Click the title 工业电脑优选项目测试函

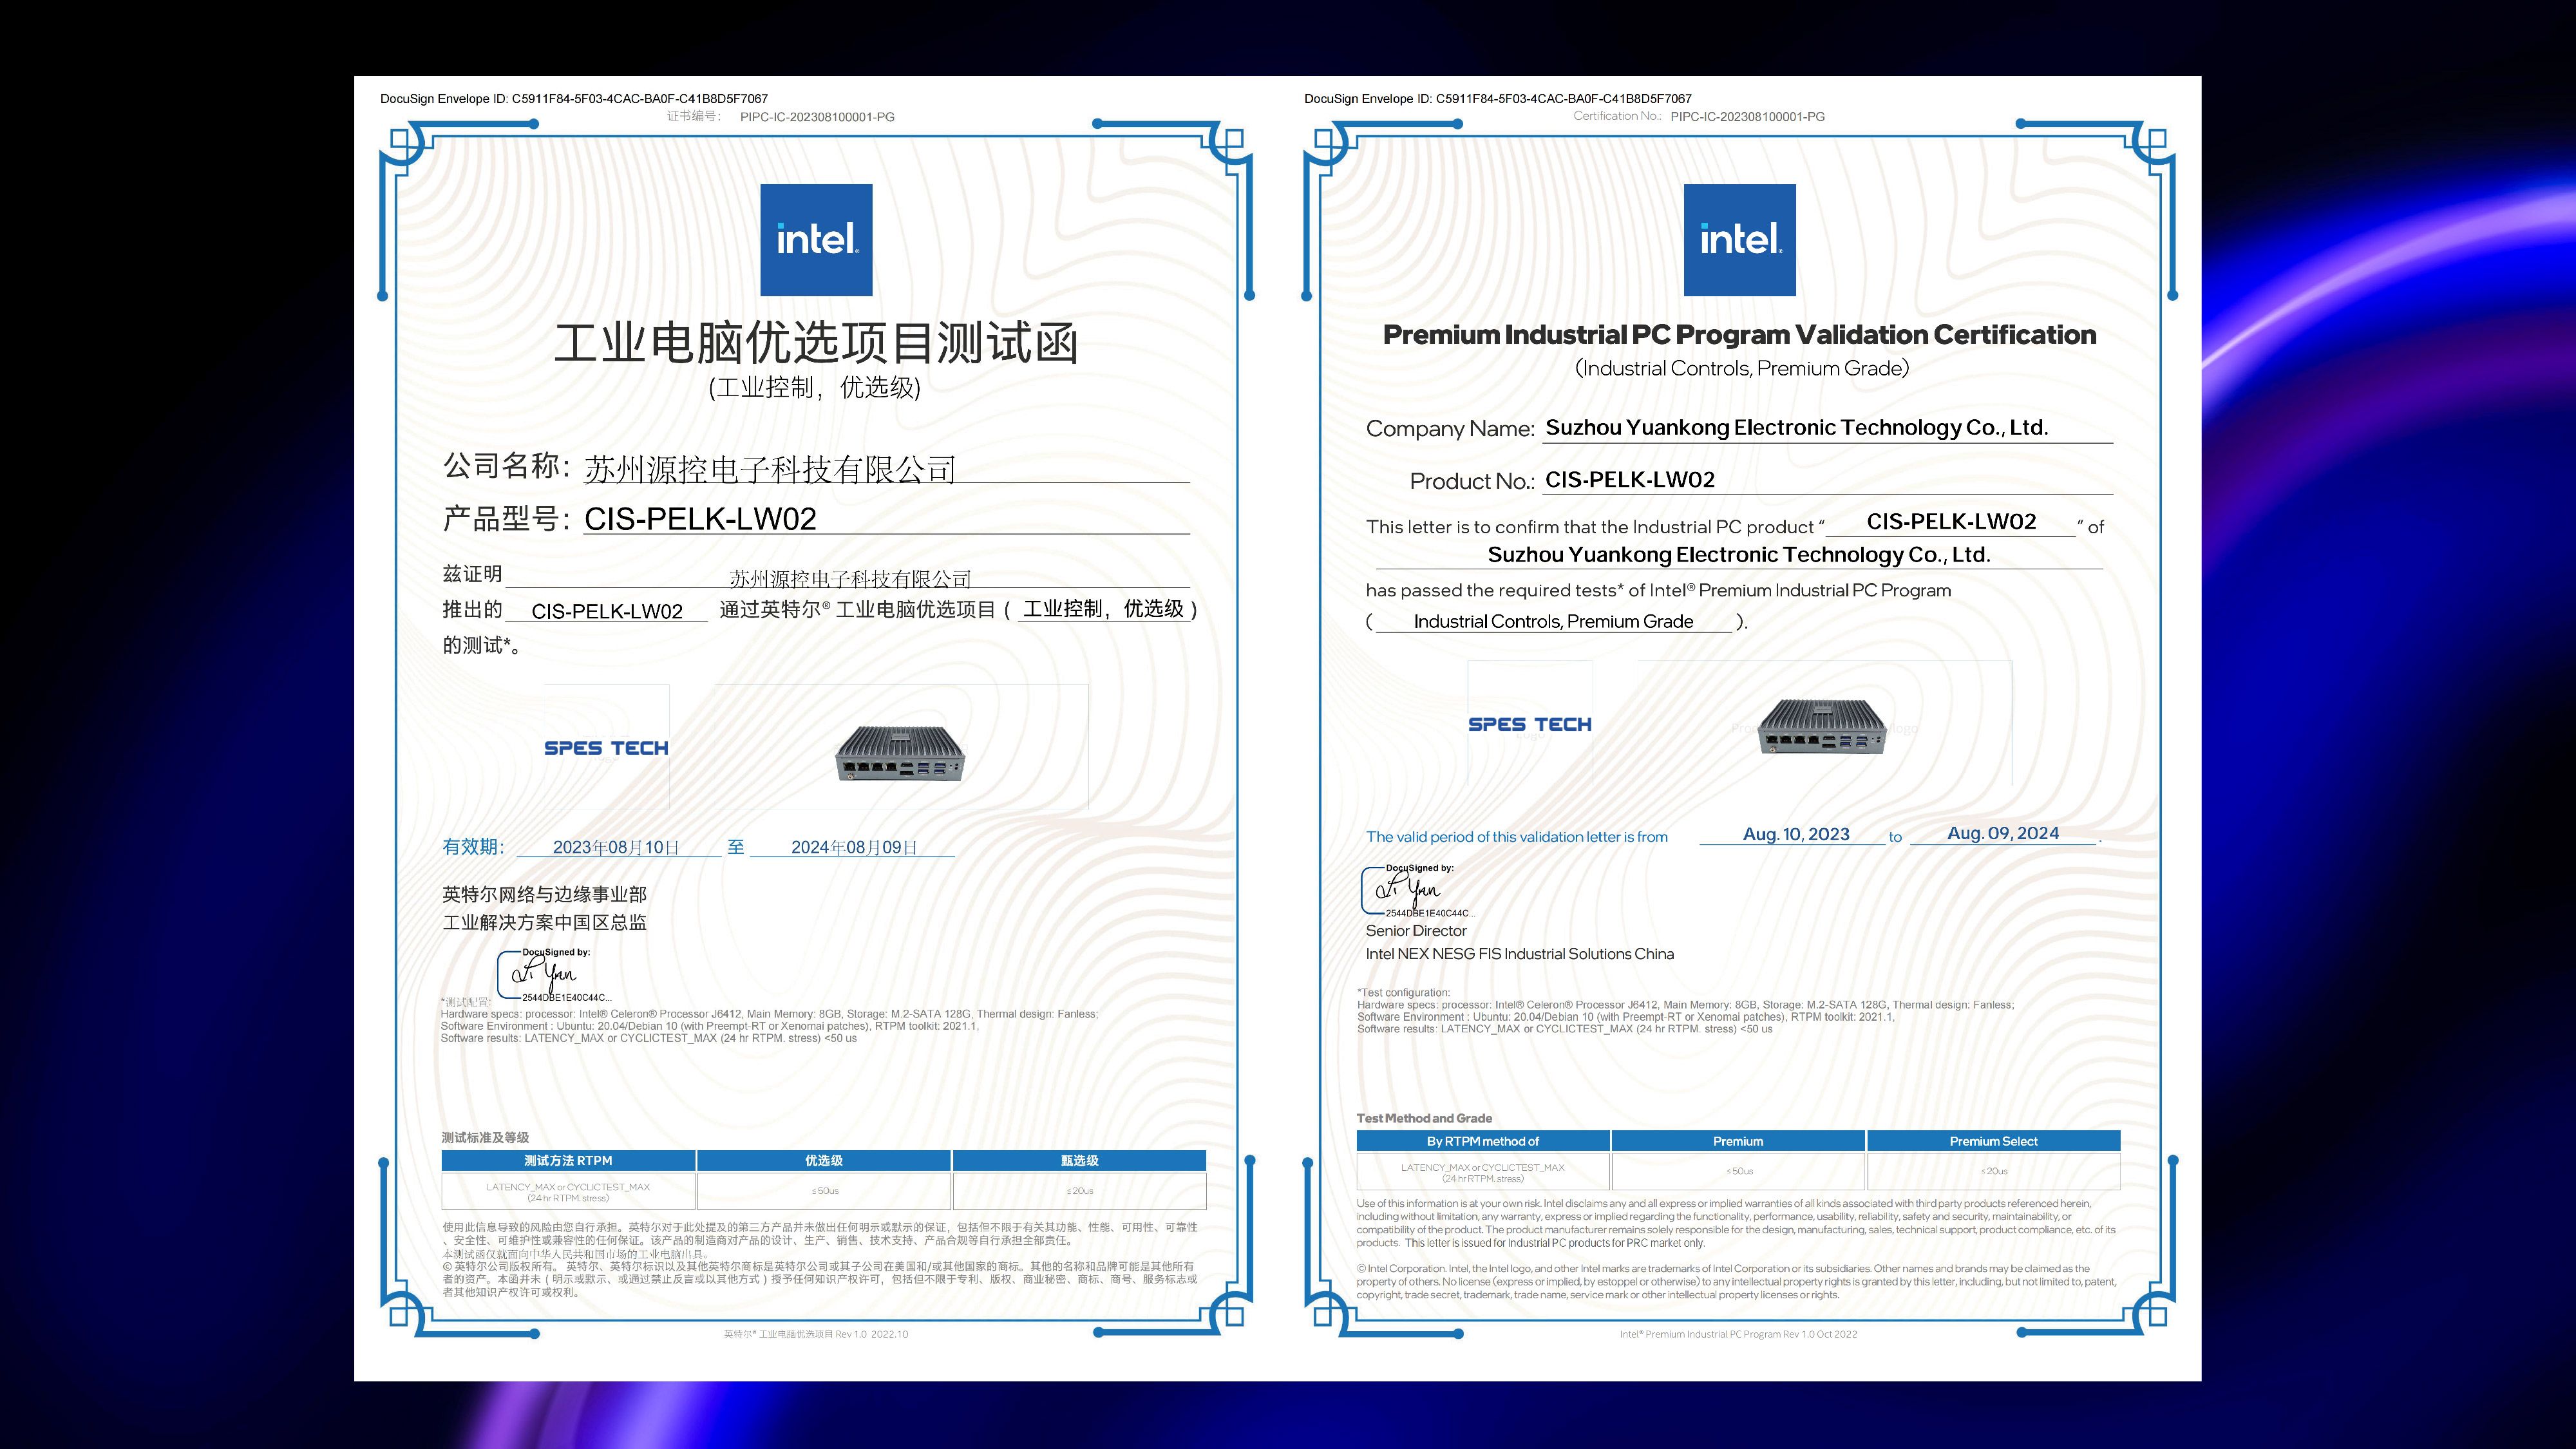click(816, 343)
